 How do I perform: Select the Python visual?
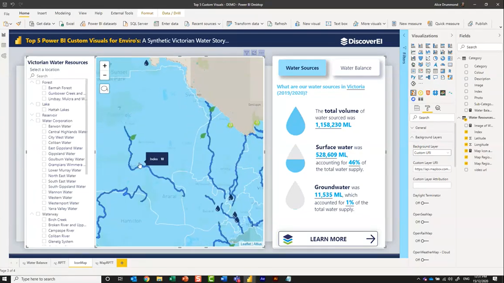(x=413, y=77)
